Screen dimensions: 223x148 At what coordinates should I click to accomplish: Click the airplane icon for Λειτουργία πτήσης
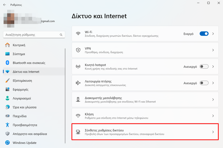[x=78, y=83]
